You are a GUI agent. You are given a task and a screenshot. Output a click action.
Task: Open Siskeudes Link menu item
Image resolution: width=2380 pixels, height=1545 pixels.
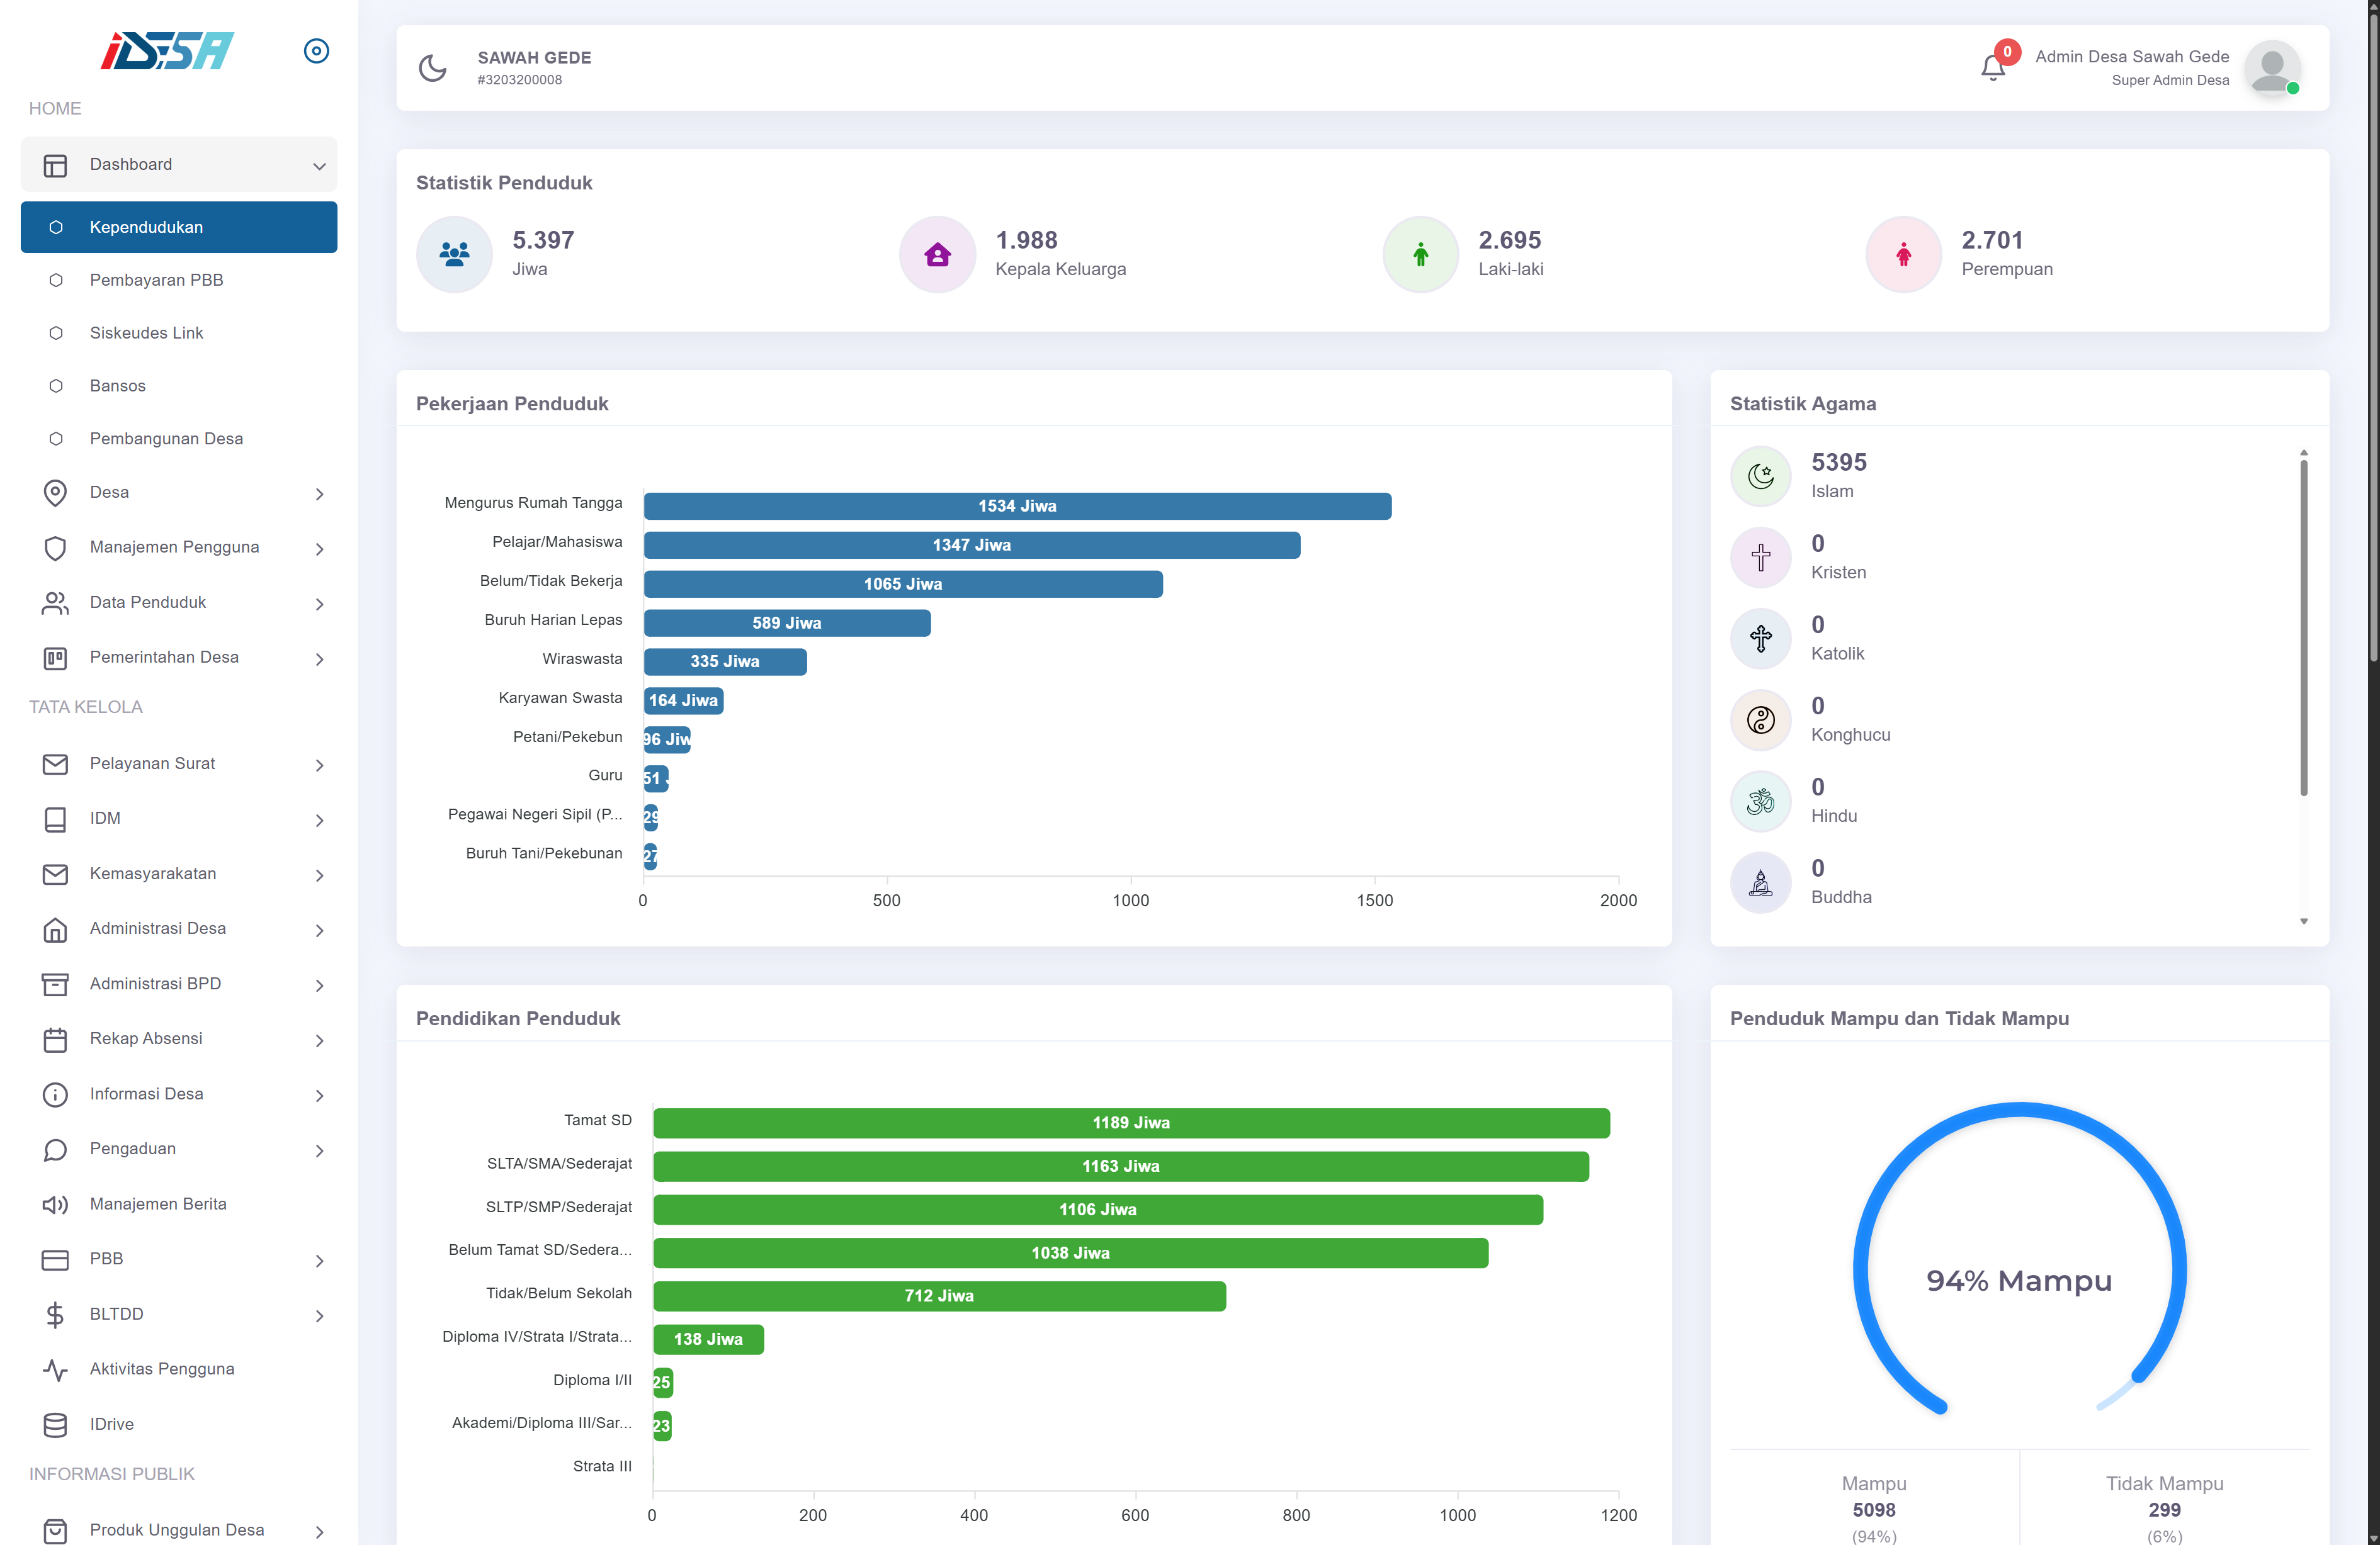(x=146, y=333)
